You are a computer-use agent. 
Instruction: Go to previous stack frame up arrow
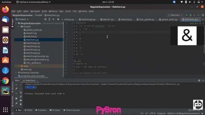[x=20, y=85]
